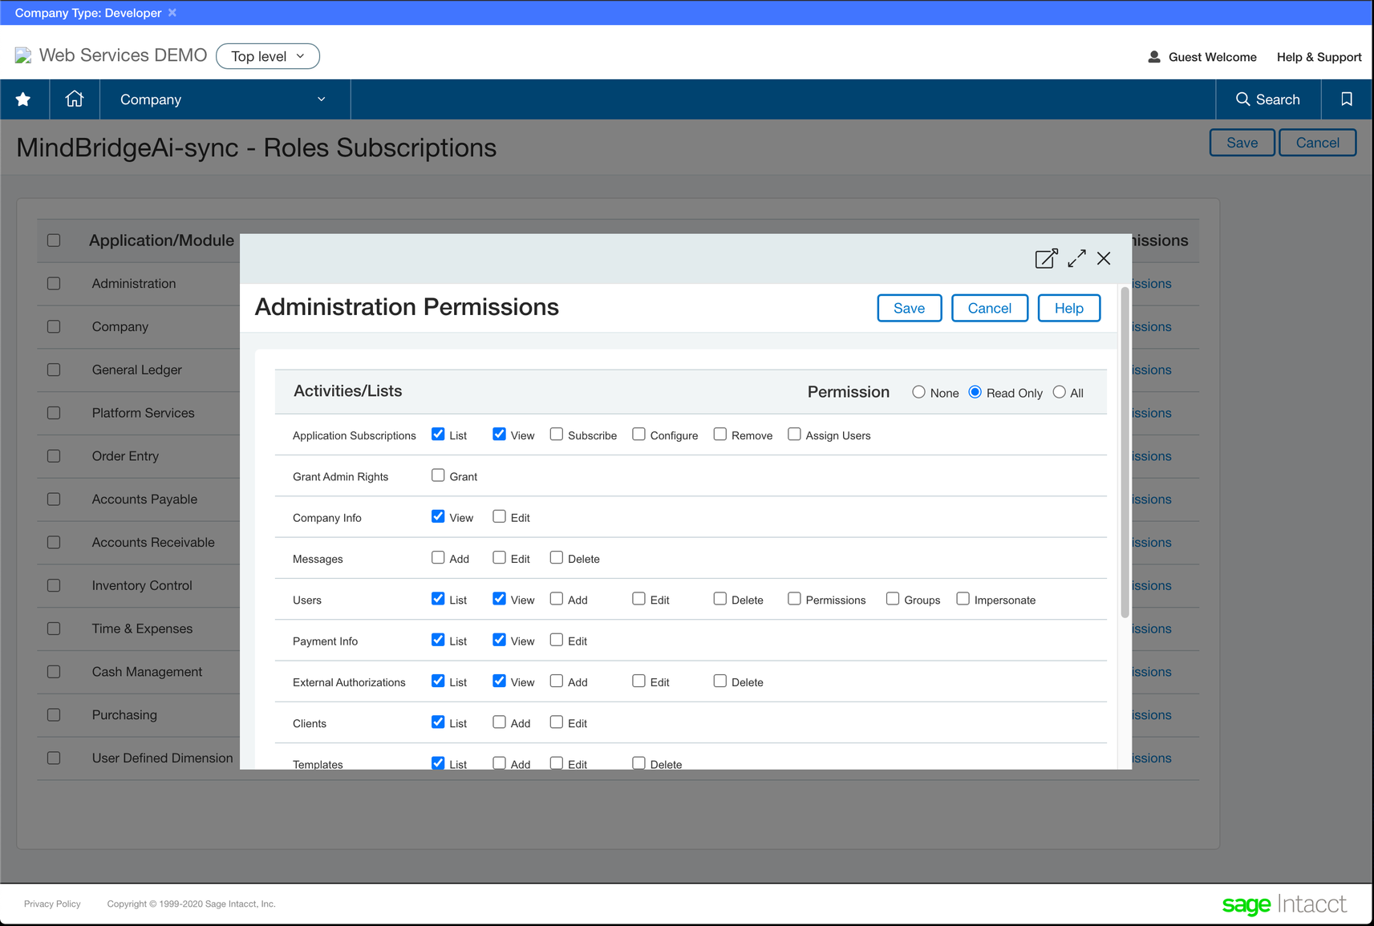This screenshot has width=1374, height=926.
Task: Select the All permission radio button
Action: (1059, 392)
